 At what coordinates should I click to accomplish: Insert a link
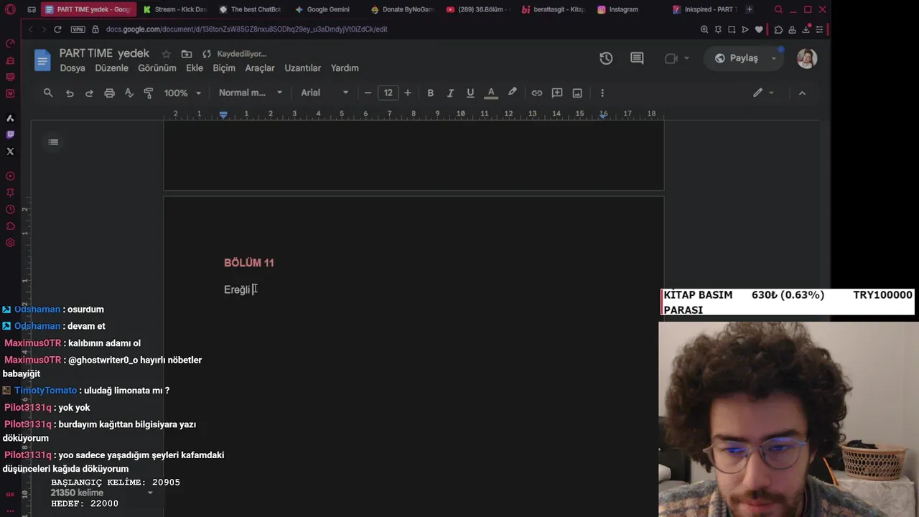pos(536,93)
